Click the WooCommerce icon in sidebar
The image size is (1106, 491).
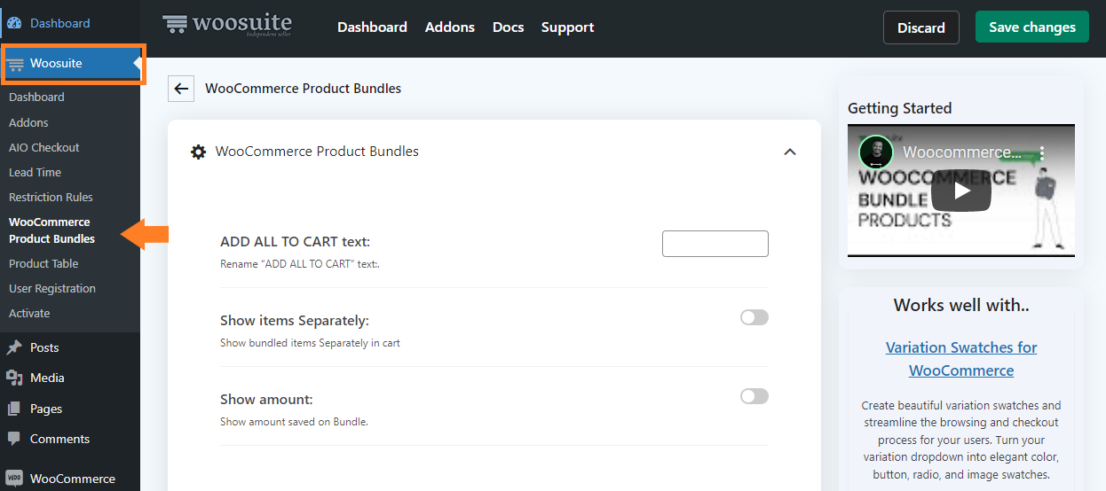pyautogui.click(x=14, y=479)
